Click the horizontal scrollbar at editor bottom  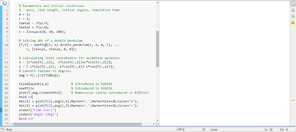[83, 124]
